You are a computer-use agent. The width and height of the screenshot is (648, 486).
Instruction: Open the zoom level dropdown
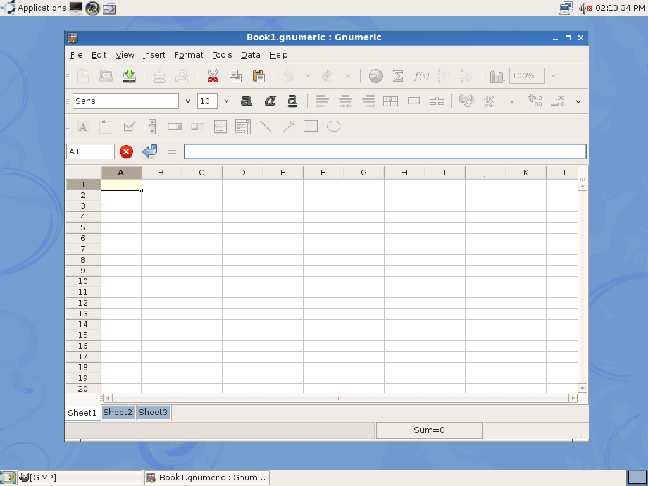554,76
